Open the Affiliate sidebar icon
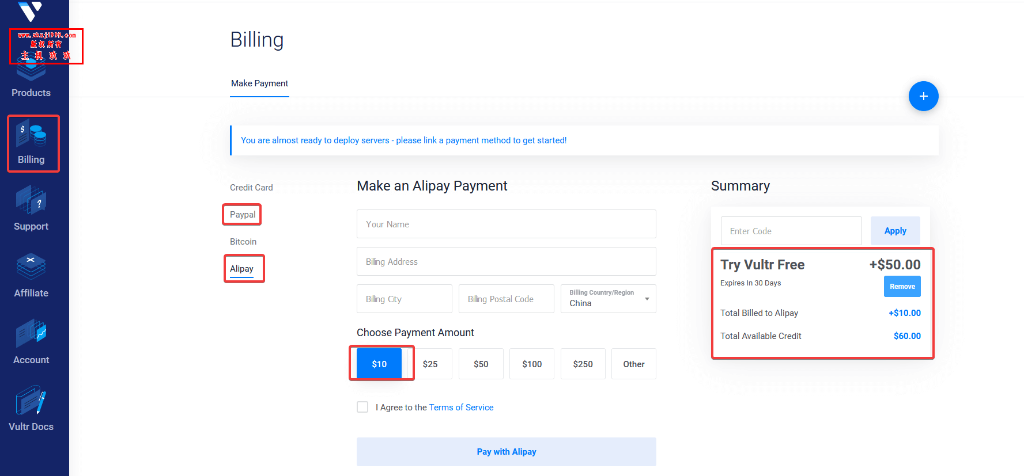 pos(31,275)
